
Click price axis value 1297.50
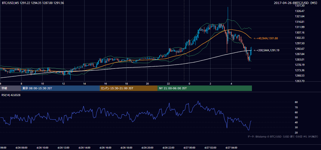pyautogui.click(x=299, y=43)
